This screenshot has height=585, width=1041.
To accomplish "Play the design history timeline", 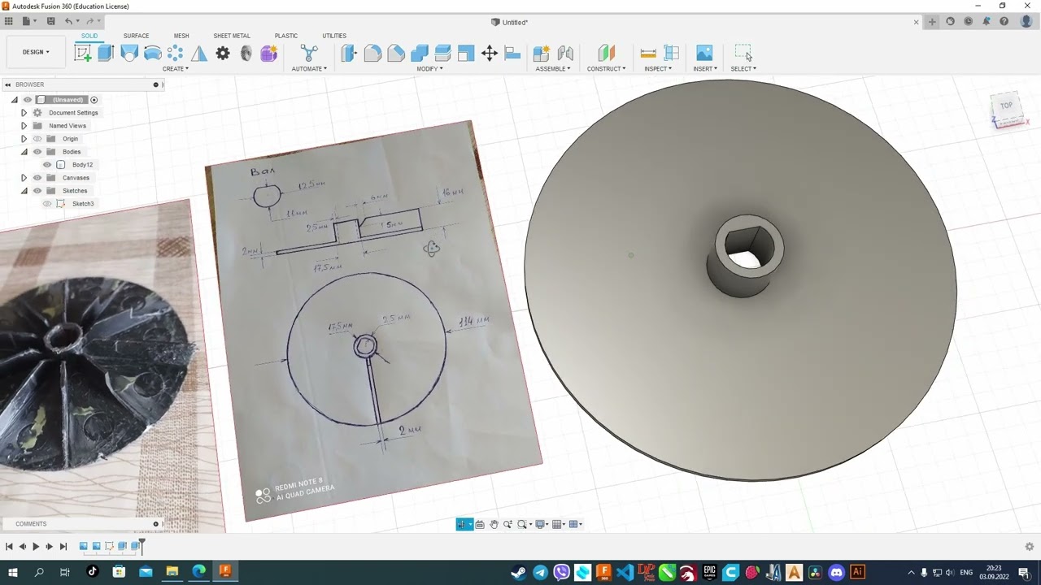I will pyautogui.click(x=36, y=547).
